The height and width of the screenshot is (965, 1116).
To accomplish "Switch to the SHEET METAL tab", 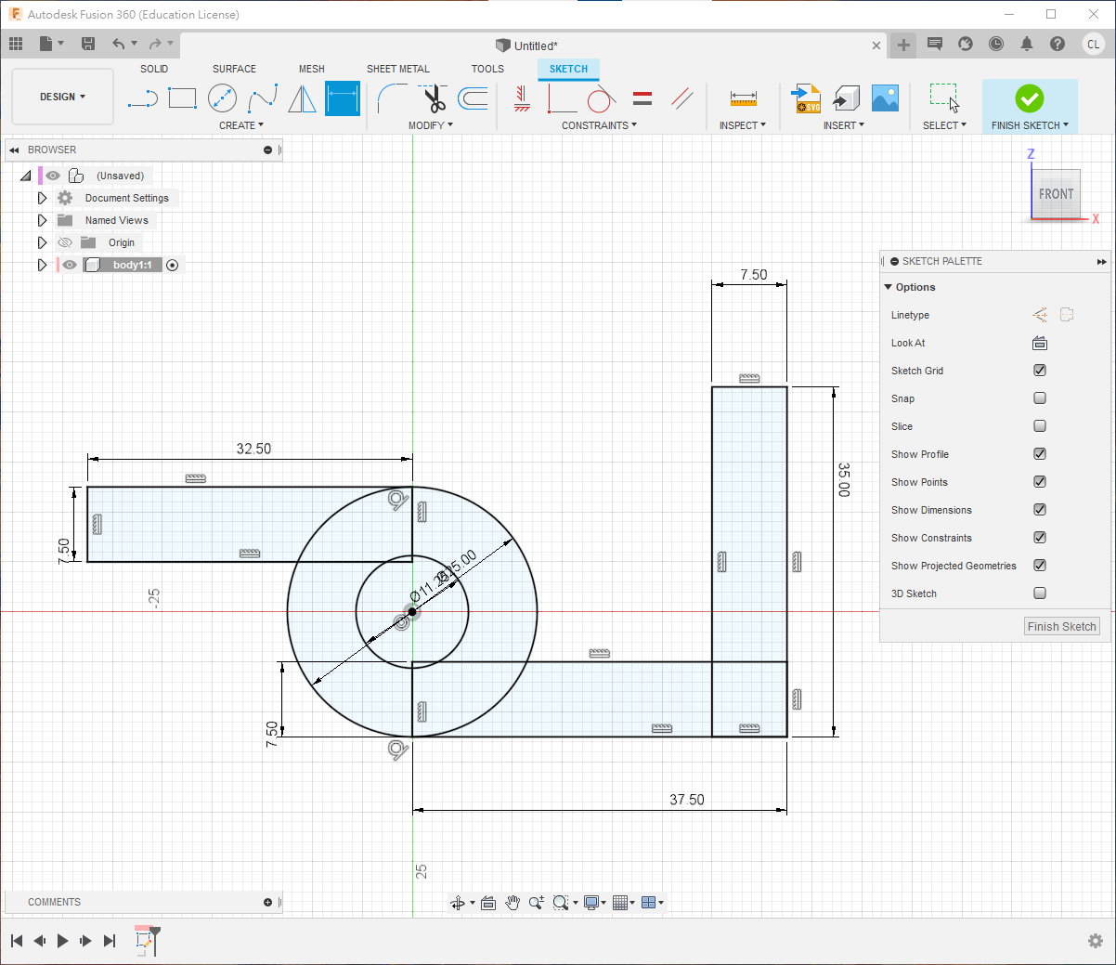I will pos(397,69).
